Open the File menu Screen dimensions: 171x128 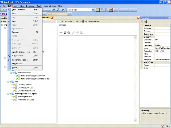(x=4, y=6)
